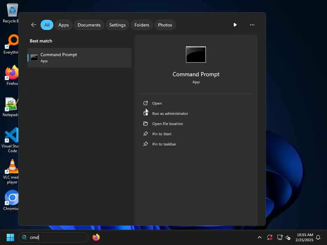Select the Visual Studio Code desktop shortcut
The height and width of the screenshot is (245, 327).
pos(11,140)
